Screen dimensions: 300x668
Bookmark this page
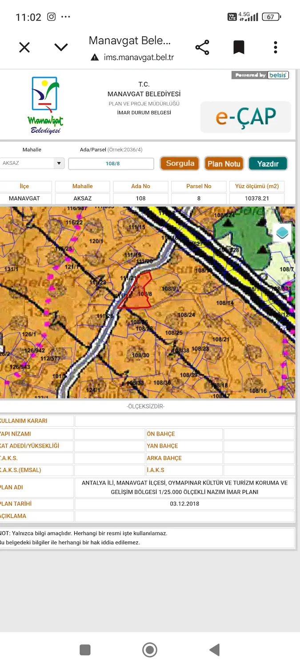[x=239, y=47]
